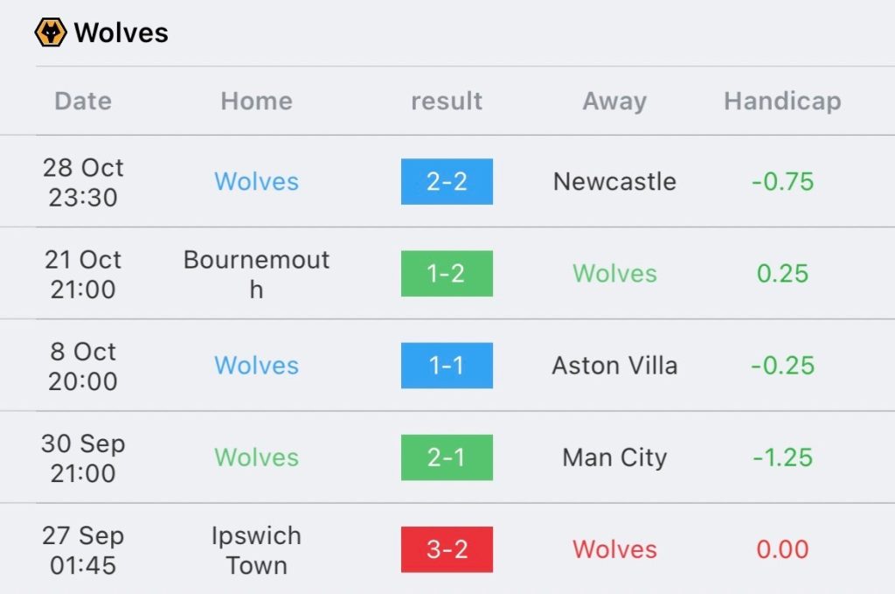Click the Wolves club crest icon

(51, 33)
